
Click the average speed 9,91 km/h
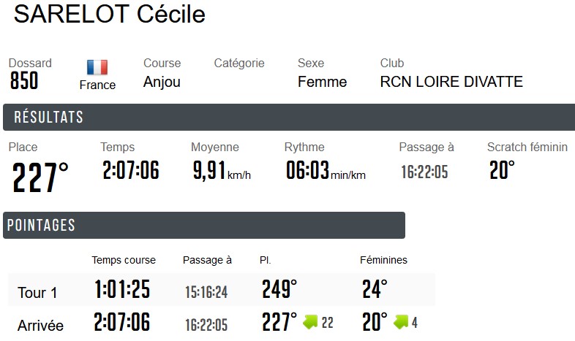tap(221, 172)
